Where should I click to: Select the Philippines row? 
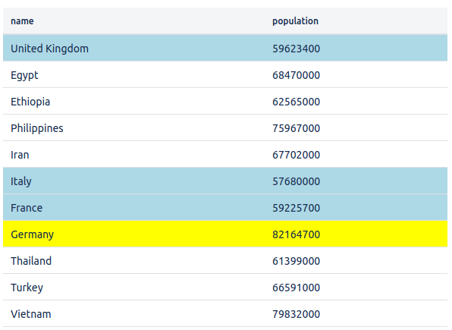(x=225, y=127)
